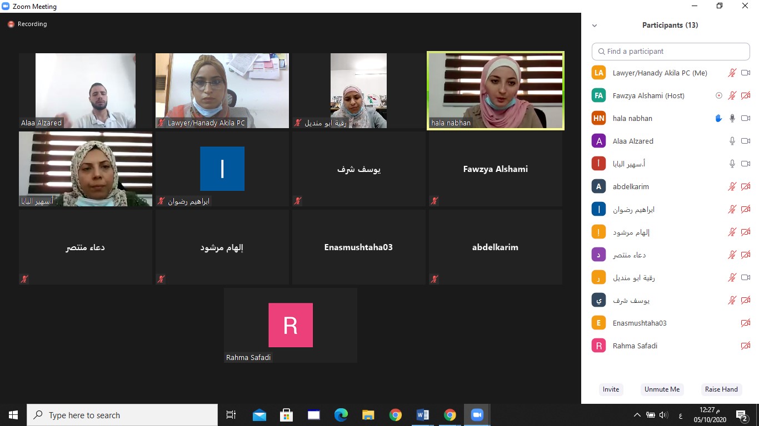Click أ.سهير البابا camera icon in list
759x426 pixels.
[x=746, y=164]
